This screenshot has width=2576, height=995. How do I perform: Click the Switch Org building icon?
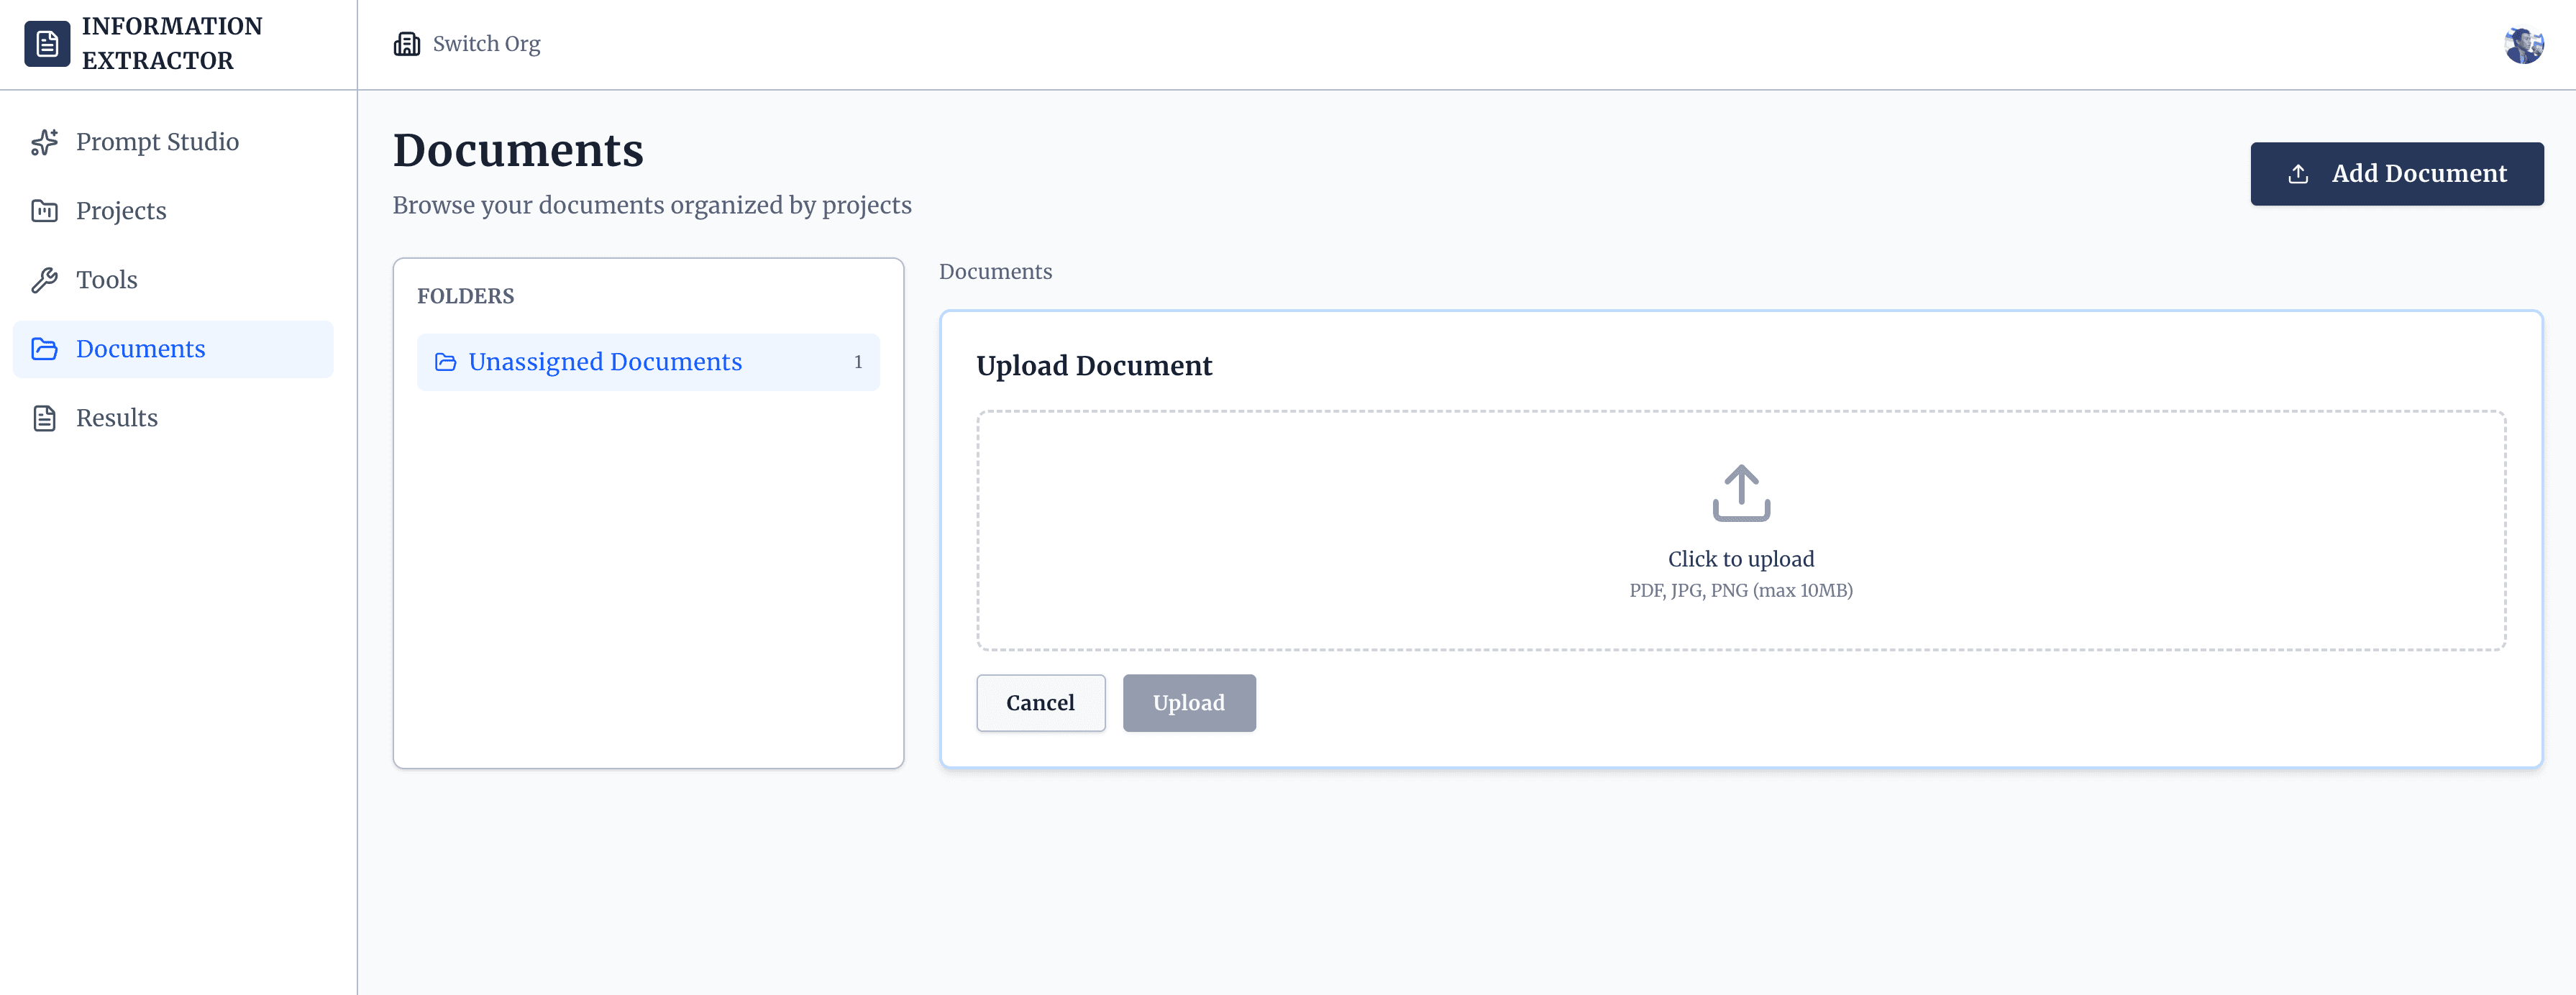(x=407, y=43)
